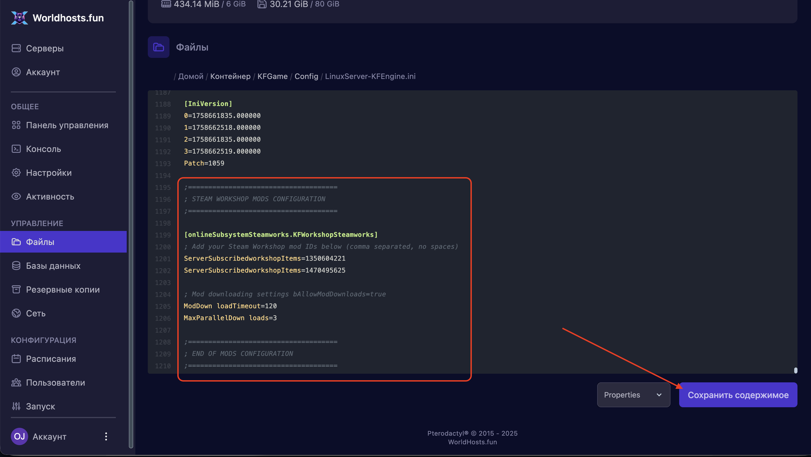This screenshot has width=811, height=457.
Task: Click the Сохранить содержимое button
Action: point(738,395)
